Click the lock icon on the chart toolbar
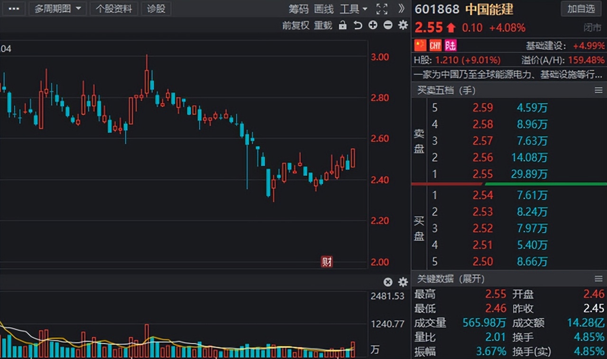 click(x=342, y=25)
